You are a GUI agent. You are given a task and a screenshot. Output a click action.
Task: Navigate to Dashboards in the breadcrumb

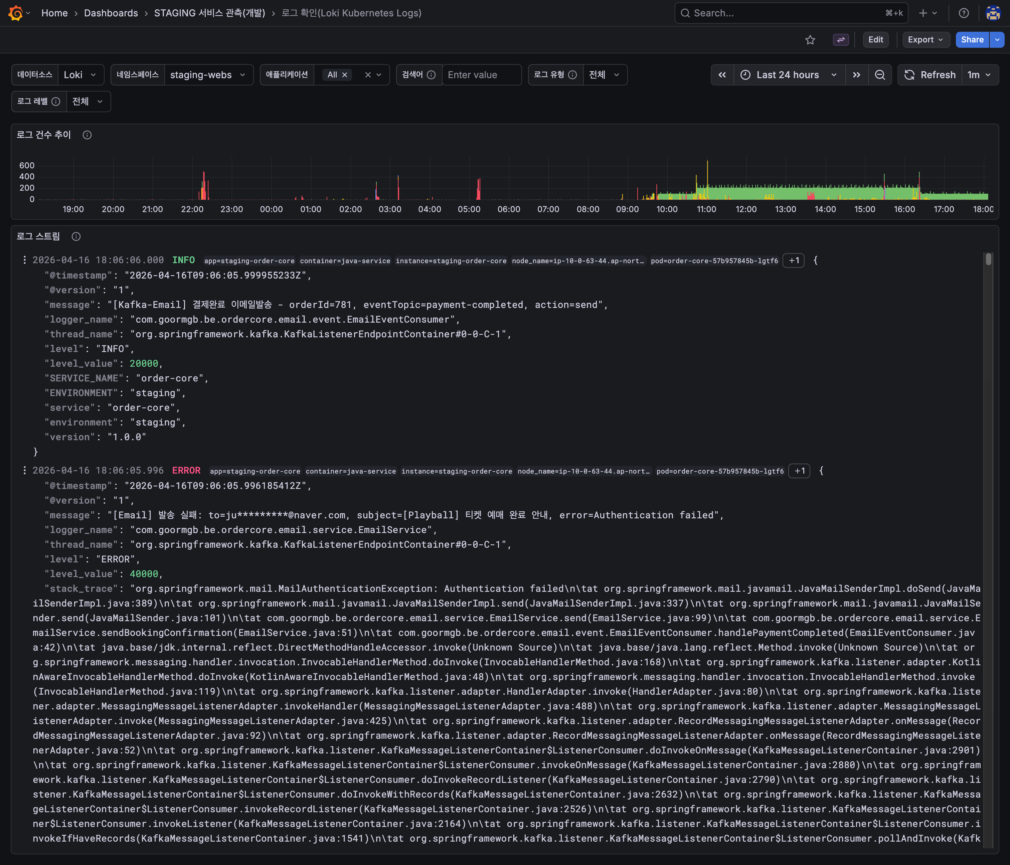click(x=111, y=13)
